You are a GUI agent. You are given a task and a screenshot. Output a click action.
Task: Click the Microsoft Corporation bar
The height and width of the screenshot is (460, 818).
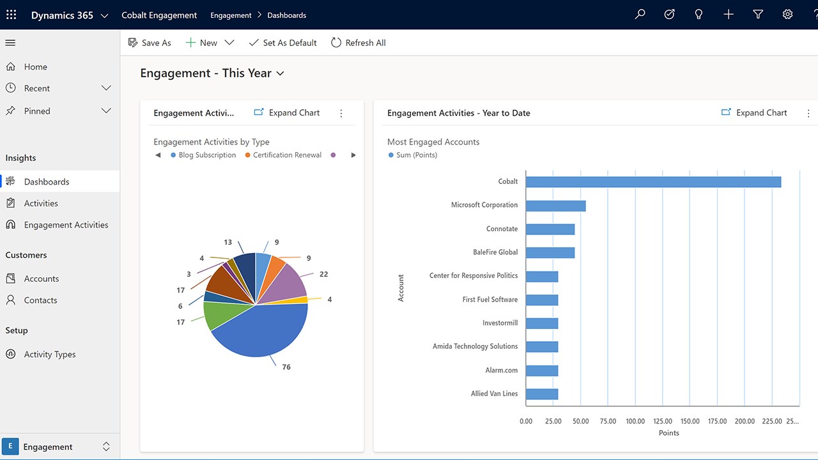pyautogui.click(x=555, y=206)
